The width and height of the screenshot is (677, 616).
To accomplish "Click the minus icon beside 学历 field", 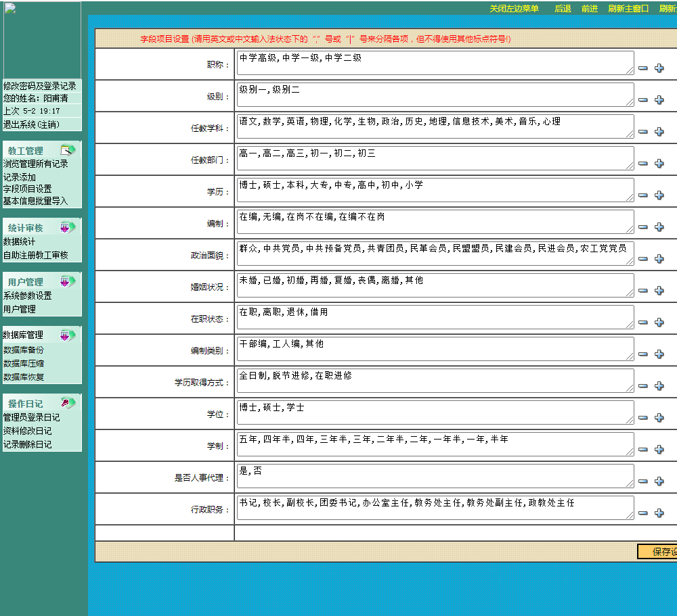I will tap(643, 195).
